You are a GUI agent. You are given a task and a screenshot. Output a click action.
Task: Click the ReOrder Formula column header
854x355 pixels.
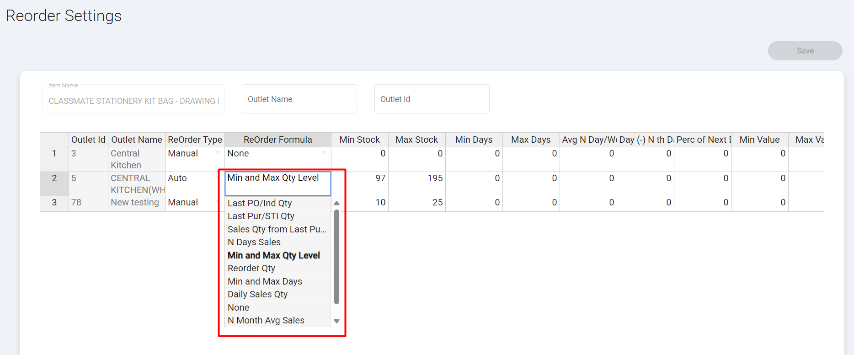tap(278, 140)
